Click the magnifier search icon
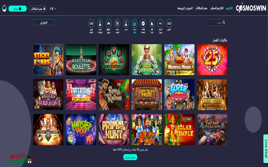Viewport: 268px width, 167px height. [224, 22]
